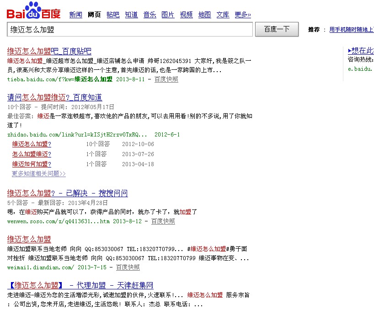Go to the 知道 tab

[131, 15]
